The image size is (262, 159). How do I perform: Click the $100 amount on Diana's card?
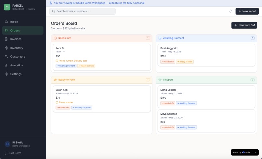coord(163,98)
